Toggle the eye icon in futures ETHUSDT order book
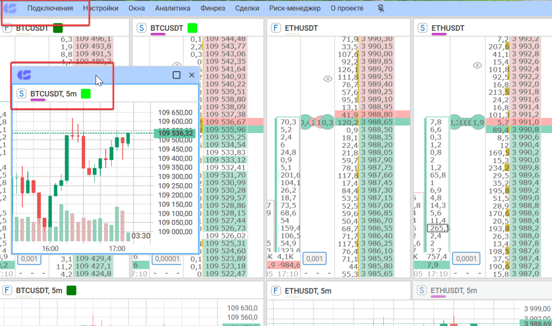552x326 pixels. coord(328,79)
